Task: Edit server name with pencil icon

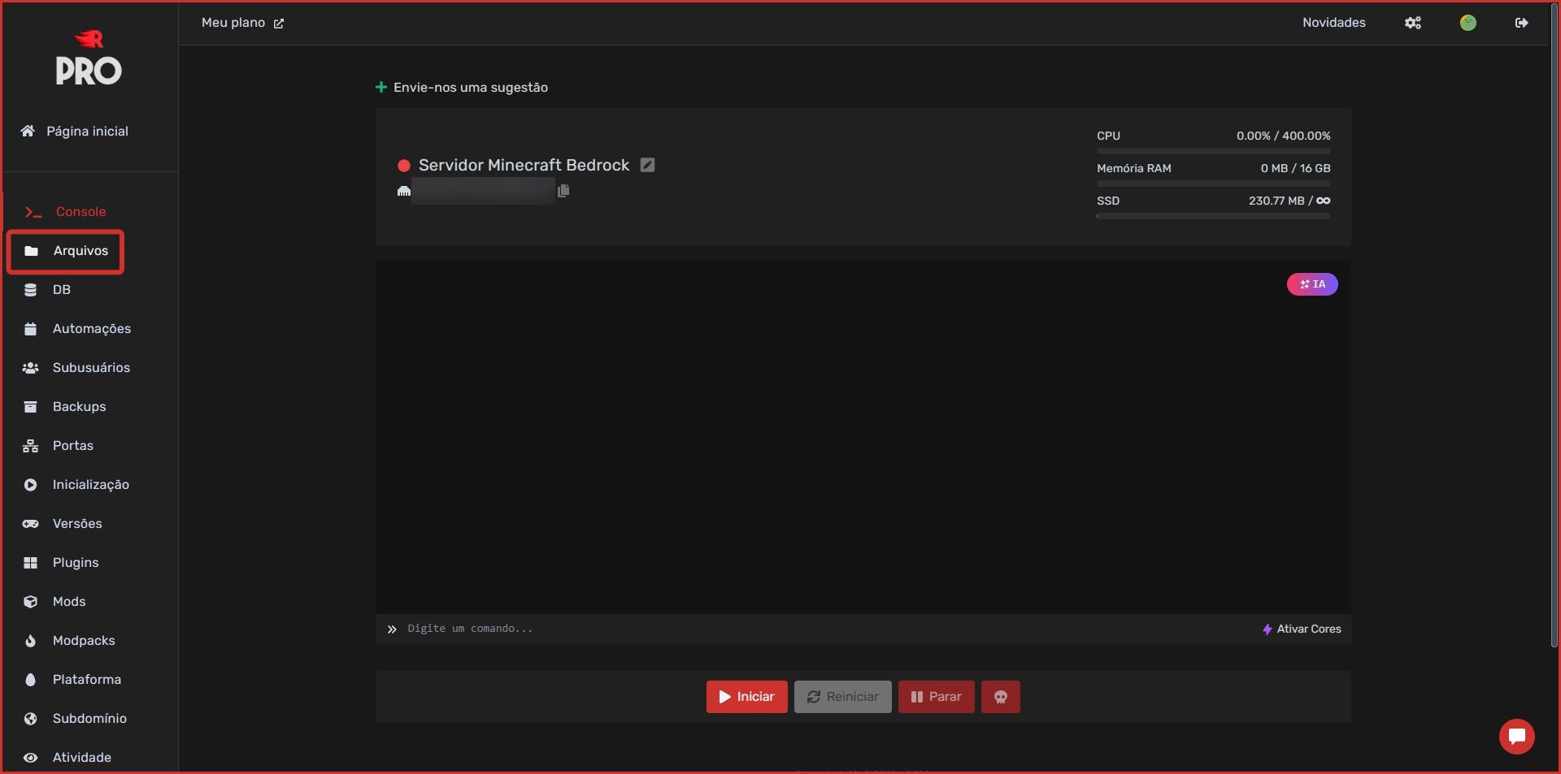Action: [647, 165]
